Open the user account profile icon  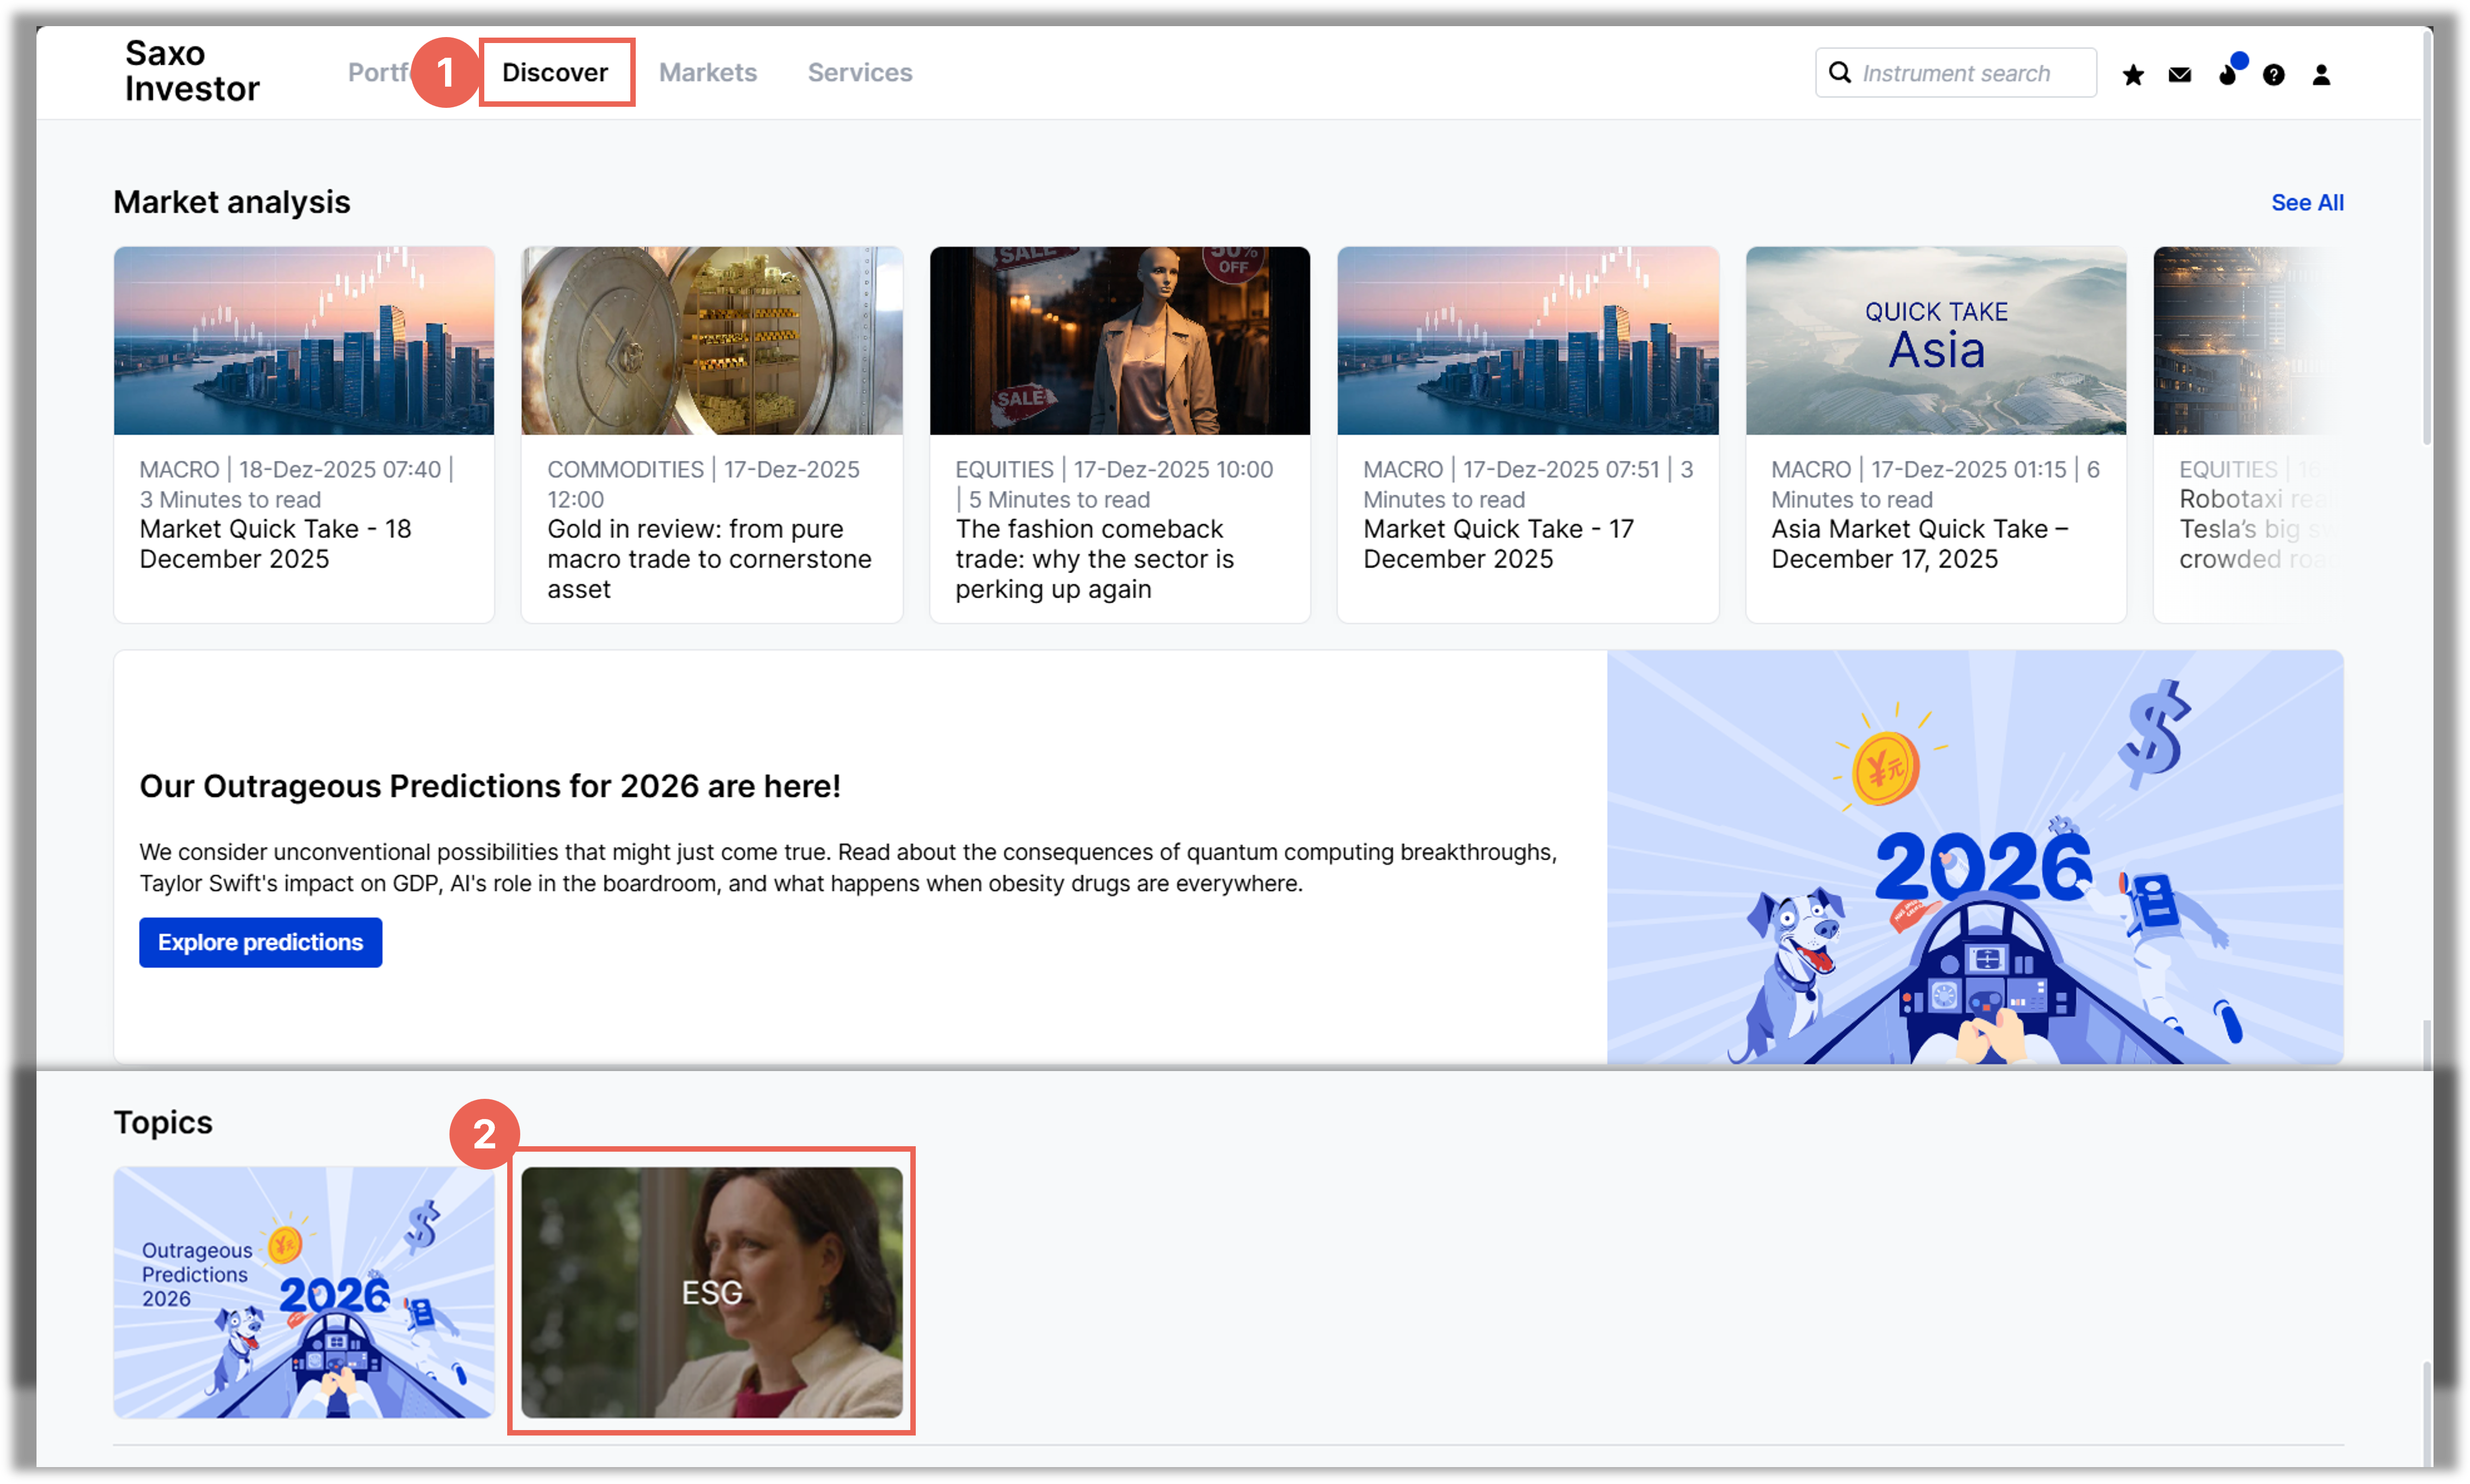coord(2321,75)
